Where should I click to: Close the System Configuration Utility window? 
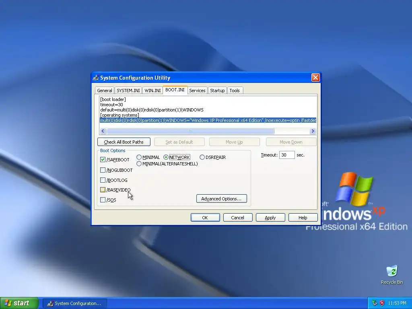[x=315, y=78]
